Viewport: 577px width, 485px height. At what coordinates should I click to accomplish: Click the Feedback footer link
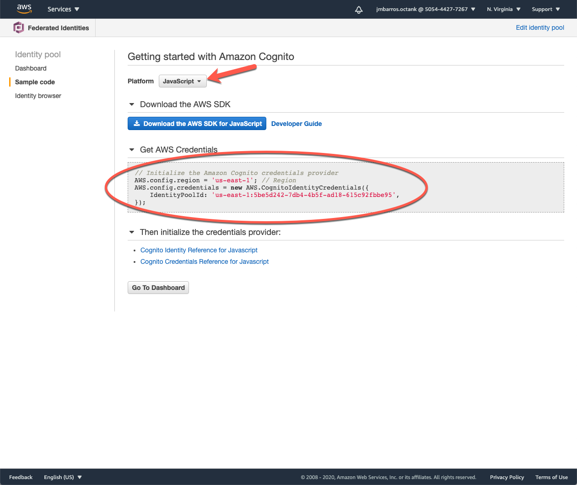click(21, 477)
